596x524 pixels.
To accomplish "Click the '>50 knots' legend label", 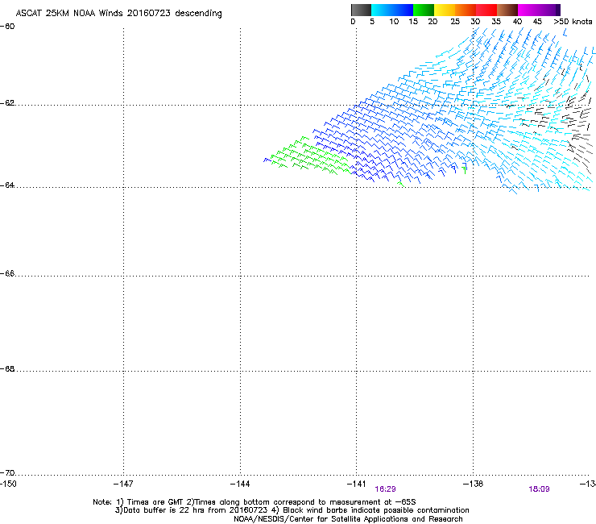I will [573, 22].
